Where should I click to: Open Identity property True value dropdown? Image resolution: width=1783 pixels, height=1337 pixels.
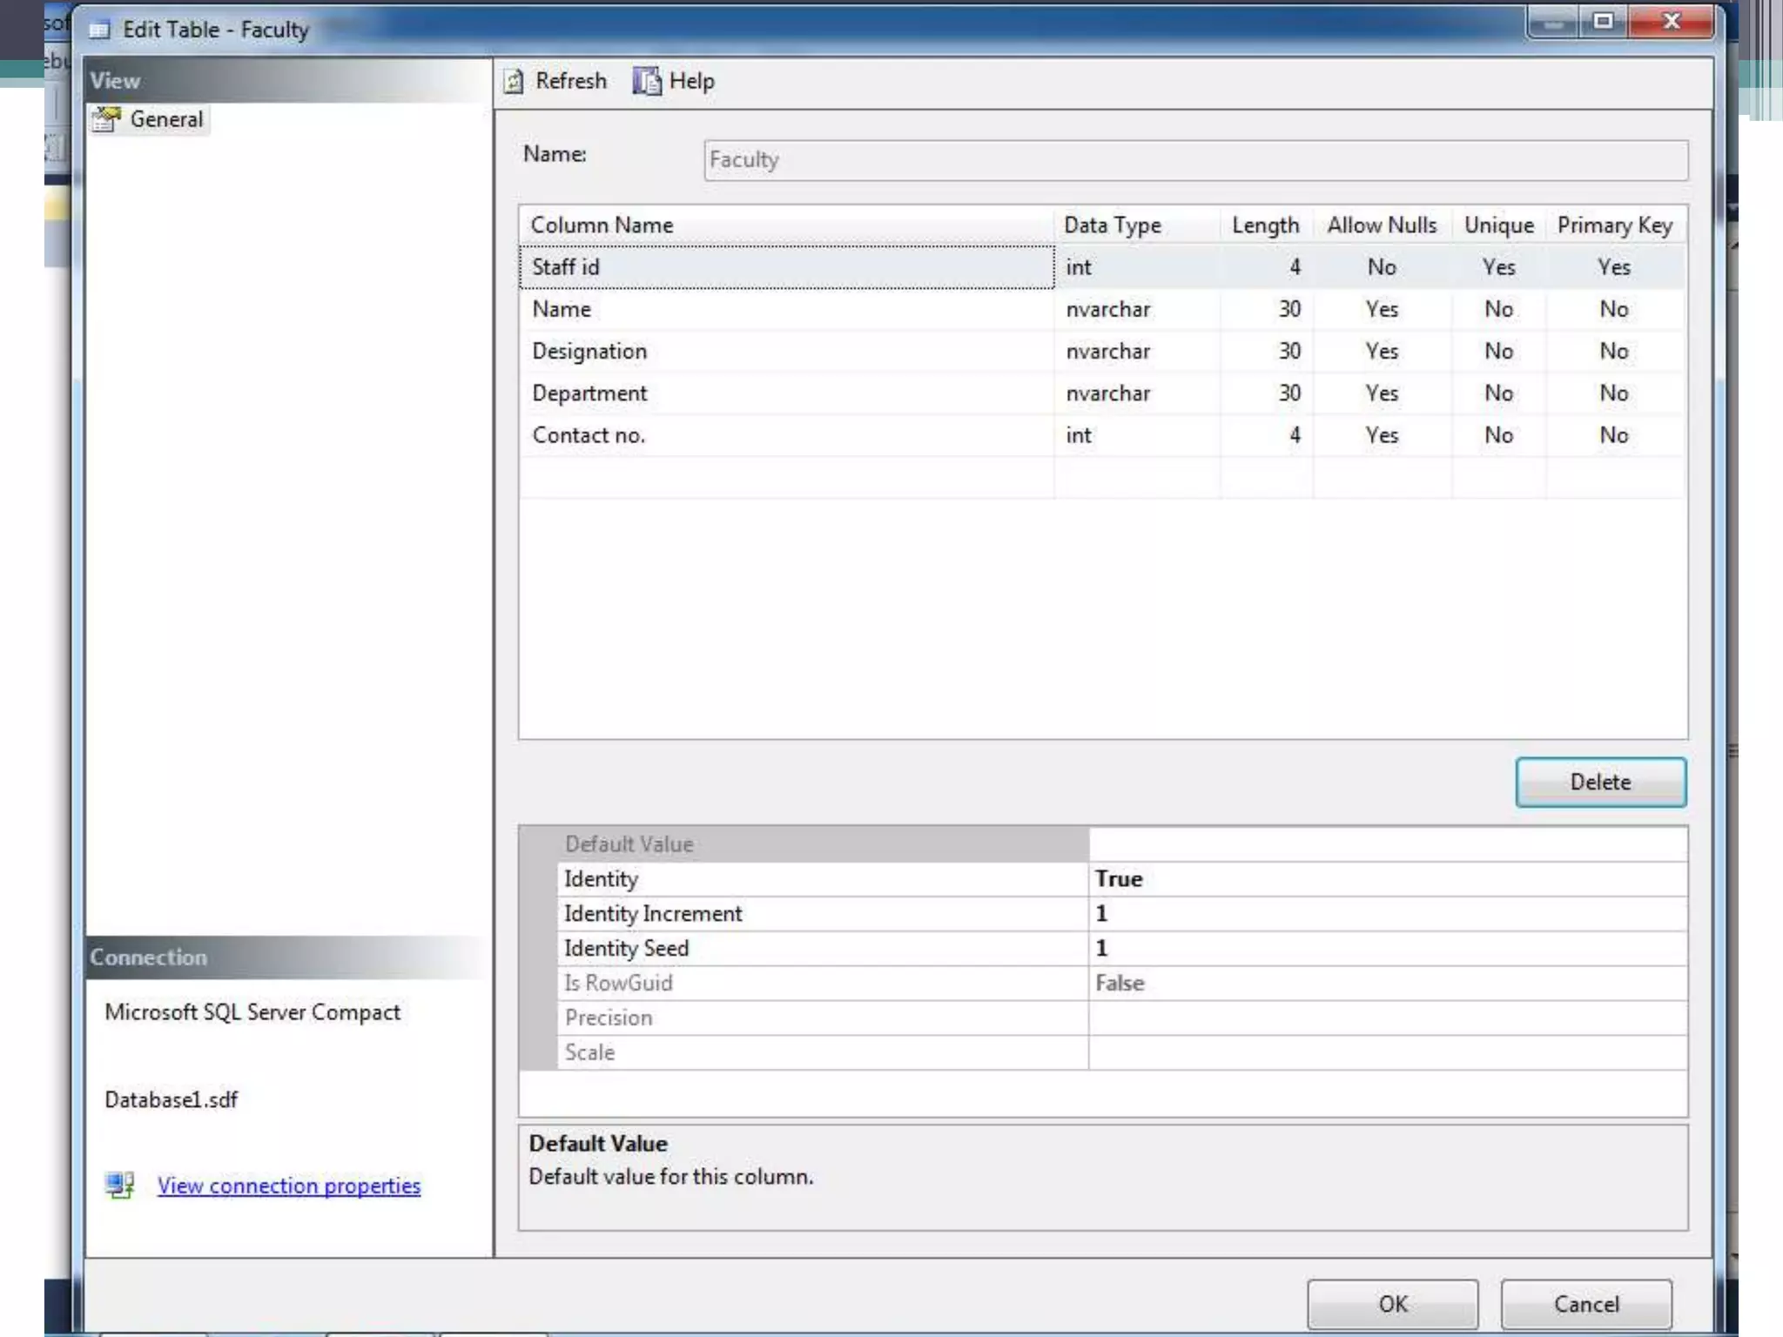click(x=1386, y=879)
